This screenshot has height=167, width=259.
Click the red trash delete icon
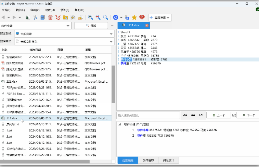50,17
